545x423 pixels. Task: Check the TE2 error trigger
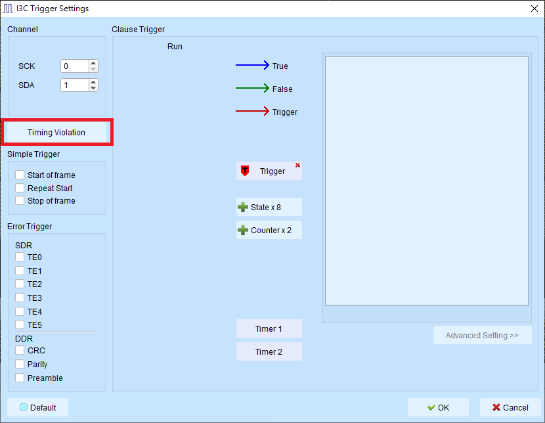pos(20,284)
